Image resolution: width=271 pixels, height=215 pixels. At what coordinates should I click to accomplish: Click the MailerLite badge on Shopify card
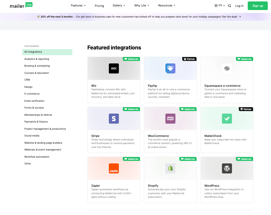[188, 159]
